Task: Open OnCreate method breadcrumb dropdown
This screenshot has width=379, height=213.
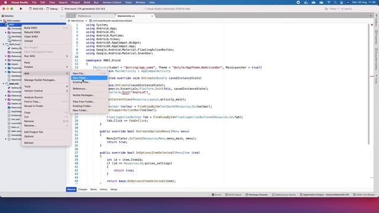Action: coord(111,21)
